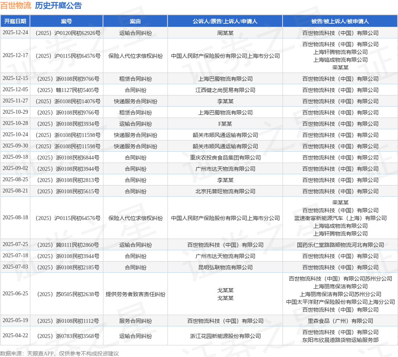
Task: Click defendant 国药乐仁堂路路顺物流河北有限公司
Action: pyautogui.click(x=340, y=245)
